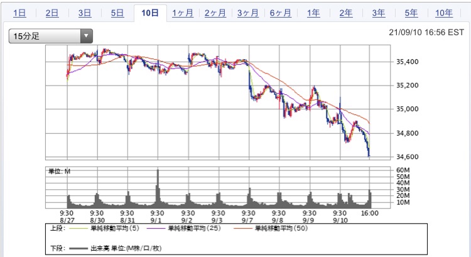The width and height of the screenshot is (471, 257).
Task: Click the purple line swatch for 単純移動平均(25)
Action: point(156,229)
